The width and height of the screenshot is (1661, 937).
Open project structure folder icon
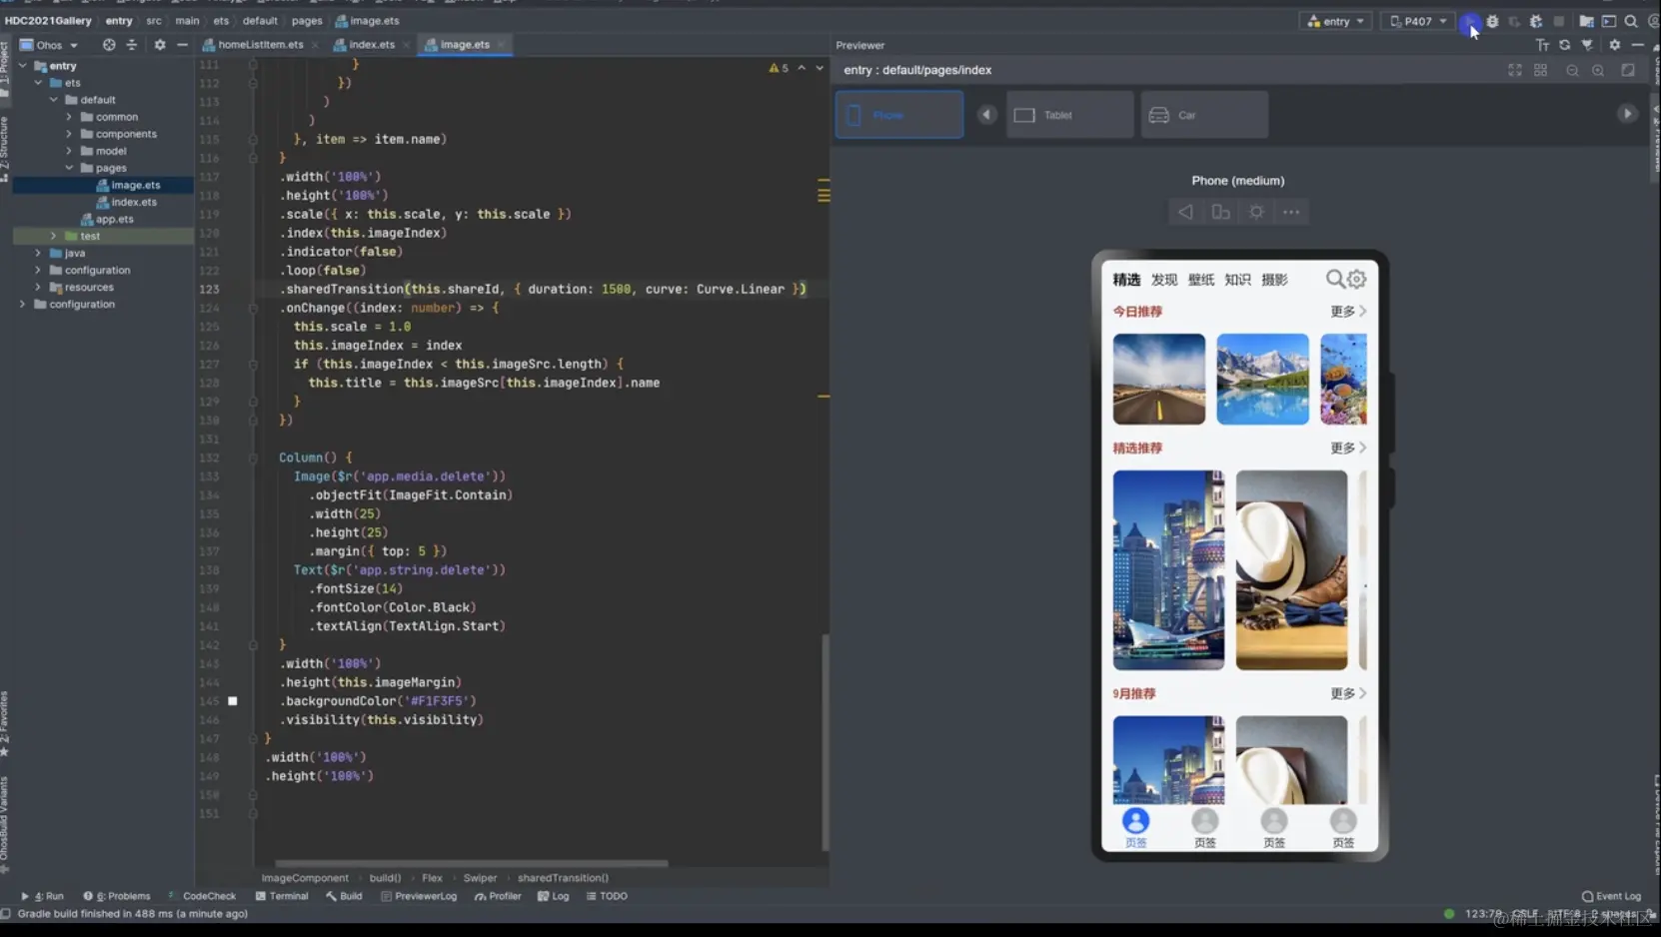(1586, 21)
